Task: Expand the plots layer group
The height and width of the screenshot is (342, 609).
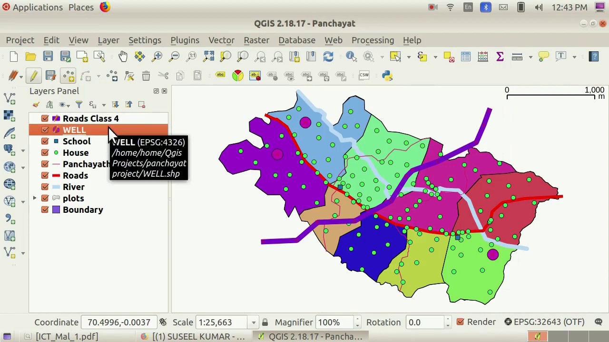Action: 34,198
